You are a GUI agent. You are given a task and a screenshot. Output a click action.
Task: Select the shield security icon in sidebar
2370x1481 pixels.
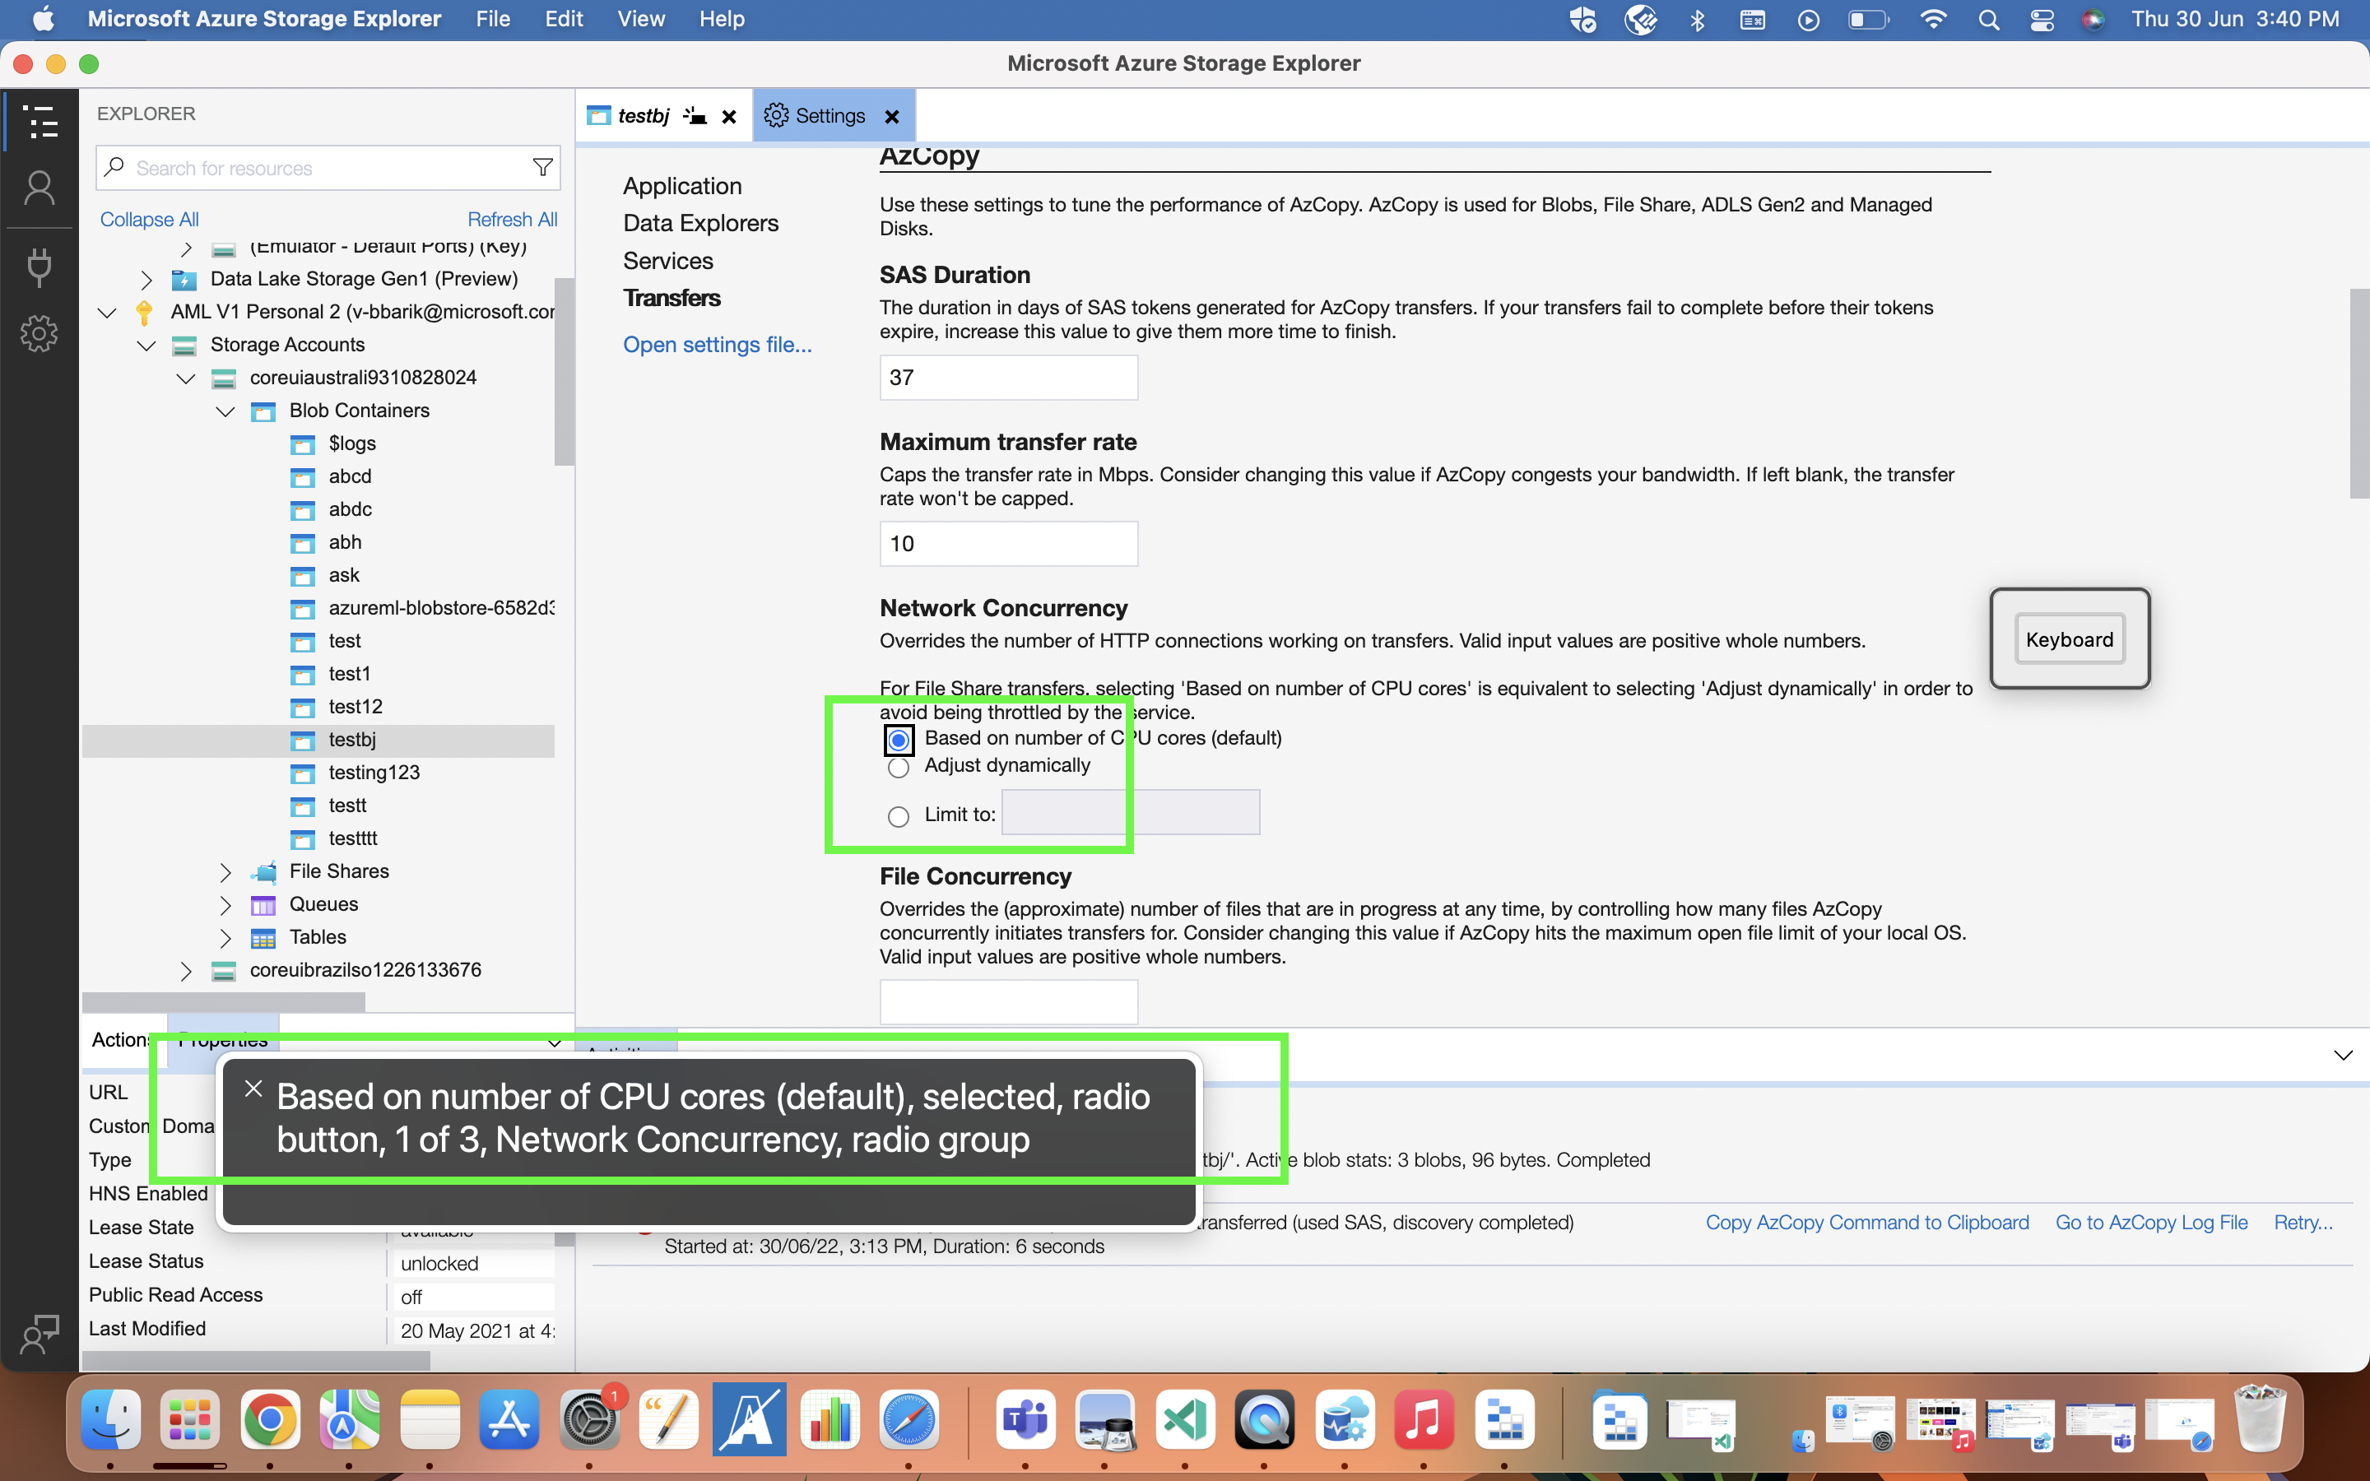[x=39, y=267]
